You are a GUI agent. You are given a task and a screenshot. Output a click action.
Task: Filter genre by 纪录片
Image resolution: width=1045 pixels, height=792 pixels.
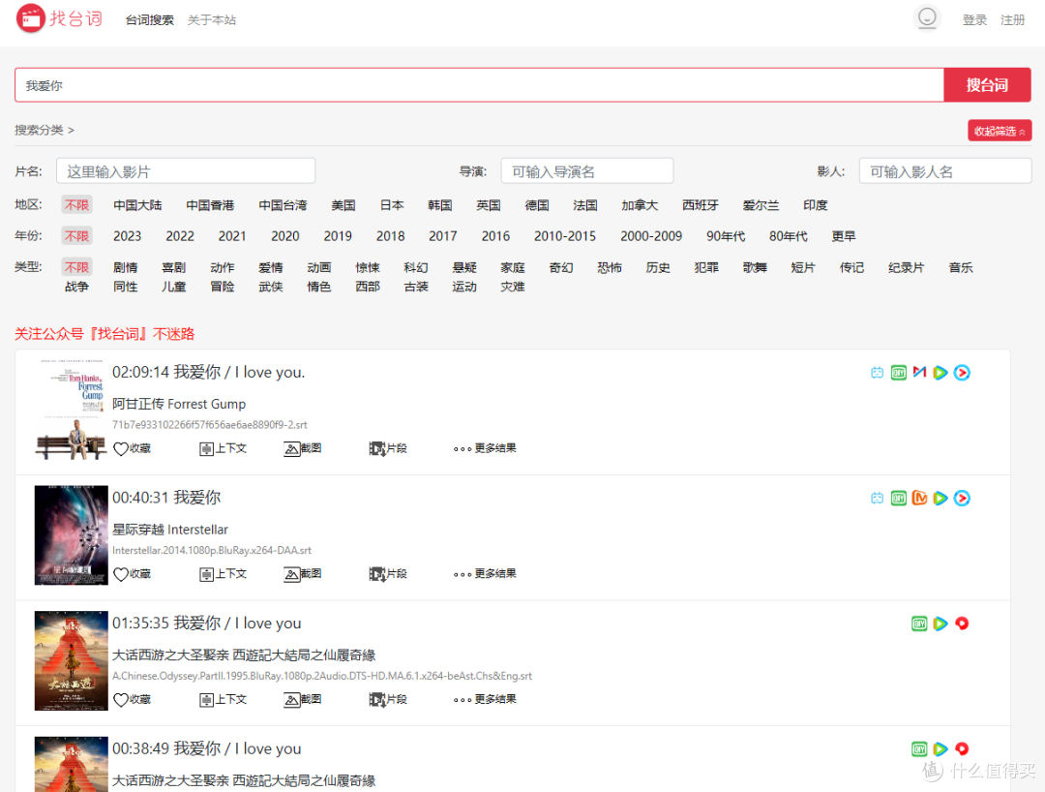click(907, 267)
